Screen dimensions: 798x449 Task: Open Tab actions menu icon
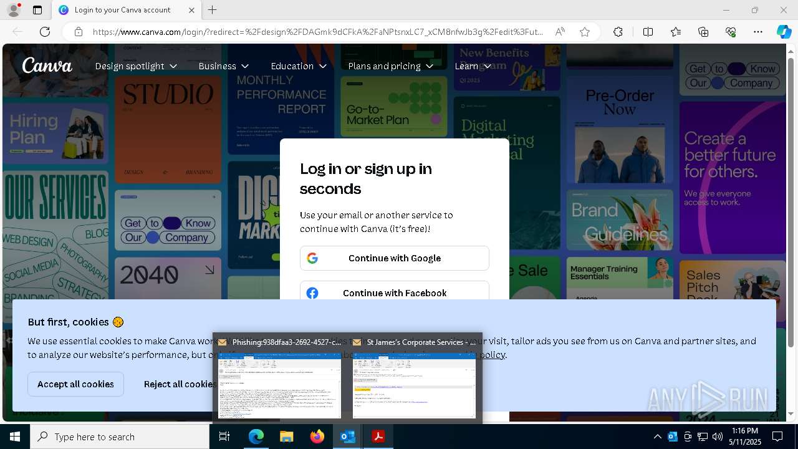coord(37,10)
